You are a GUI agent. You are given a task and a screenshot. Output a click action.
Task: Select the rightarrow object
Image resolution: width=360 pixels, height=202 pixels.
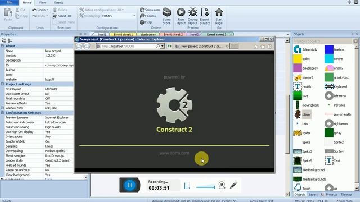tap(336, 123)
